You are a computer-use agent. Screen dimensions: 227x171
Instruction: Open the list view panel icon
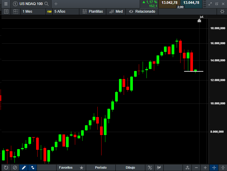[x=6, y=11]
